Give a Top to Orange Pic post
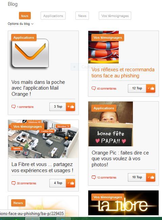 point(151,177)
